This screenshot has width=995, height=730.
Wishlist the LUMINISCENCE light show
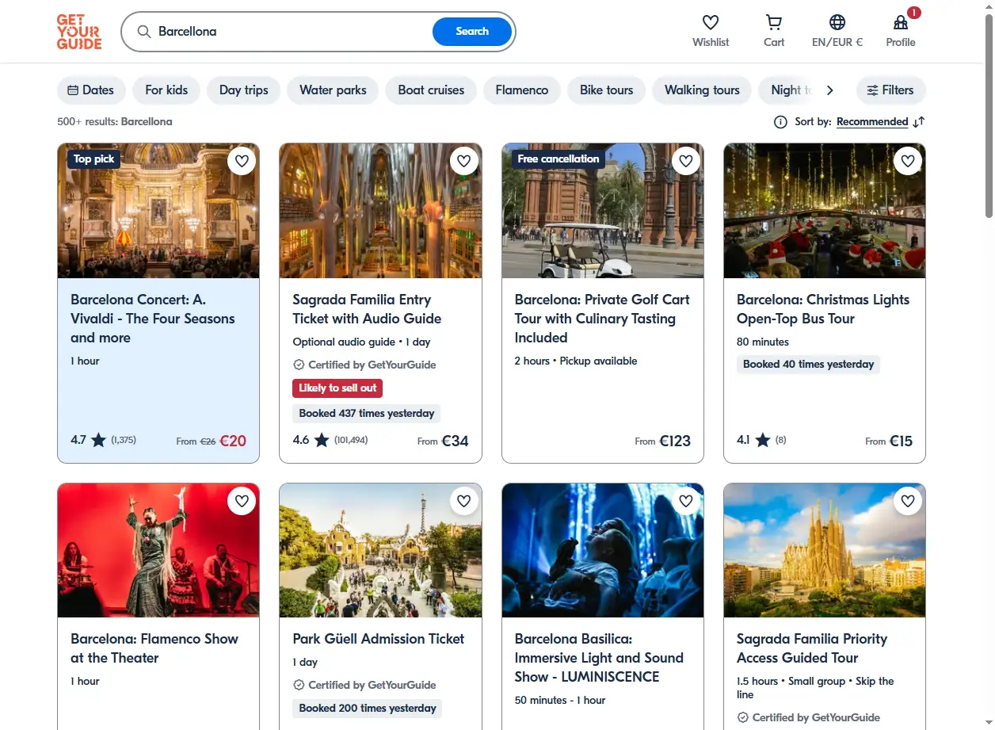click(x=686, y=501)
